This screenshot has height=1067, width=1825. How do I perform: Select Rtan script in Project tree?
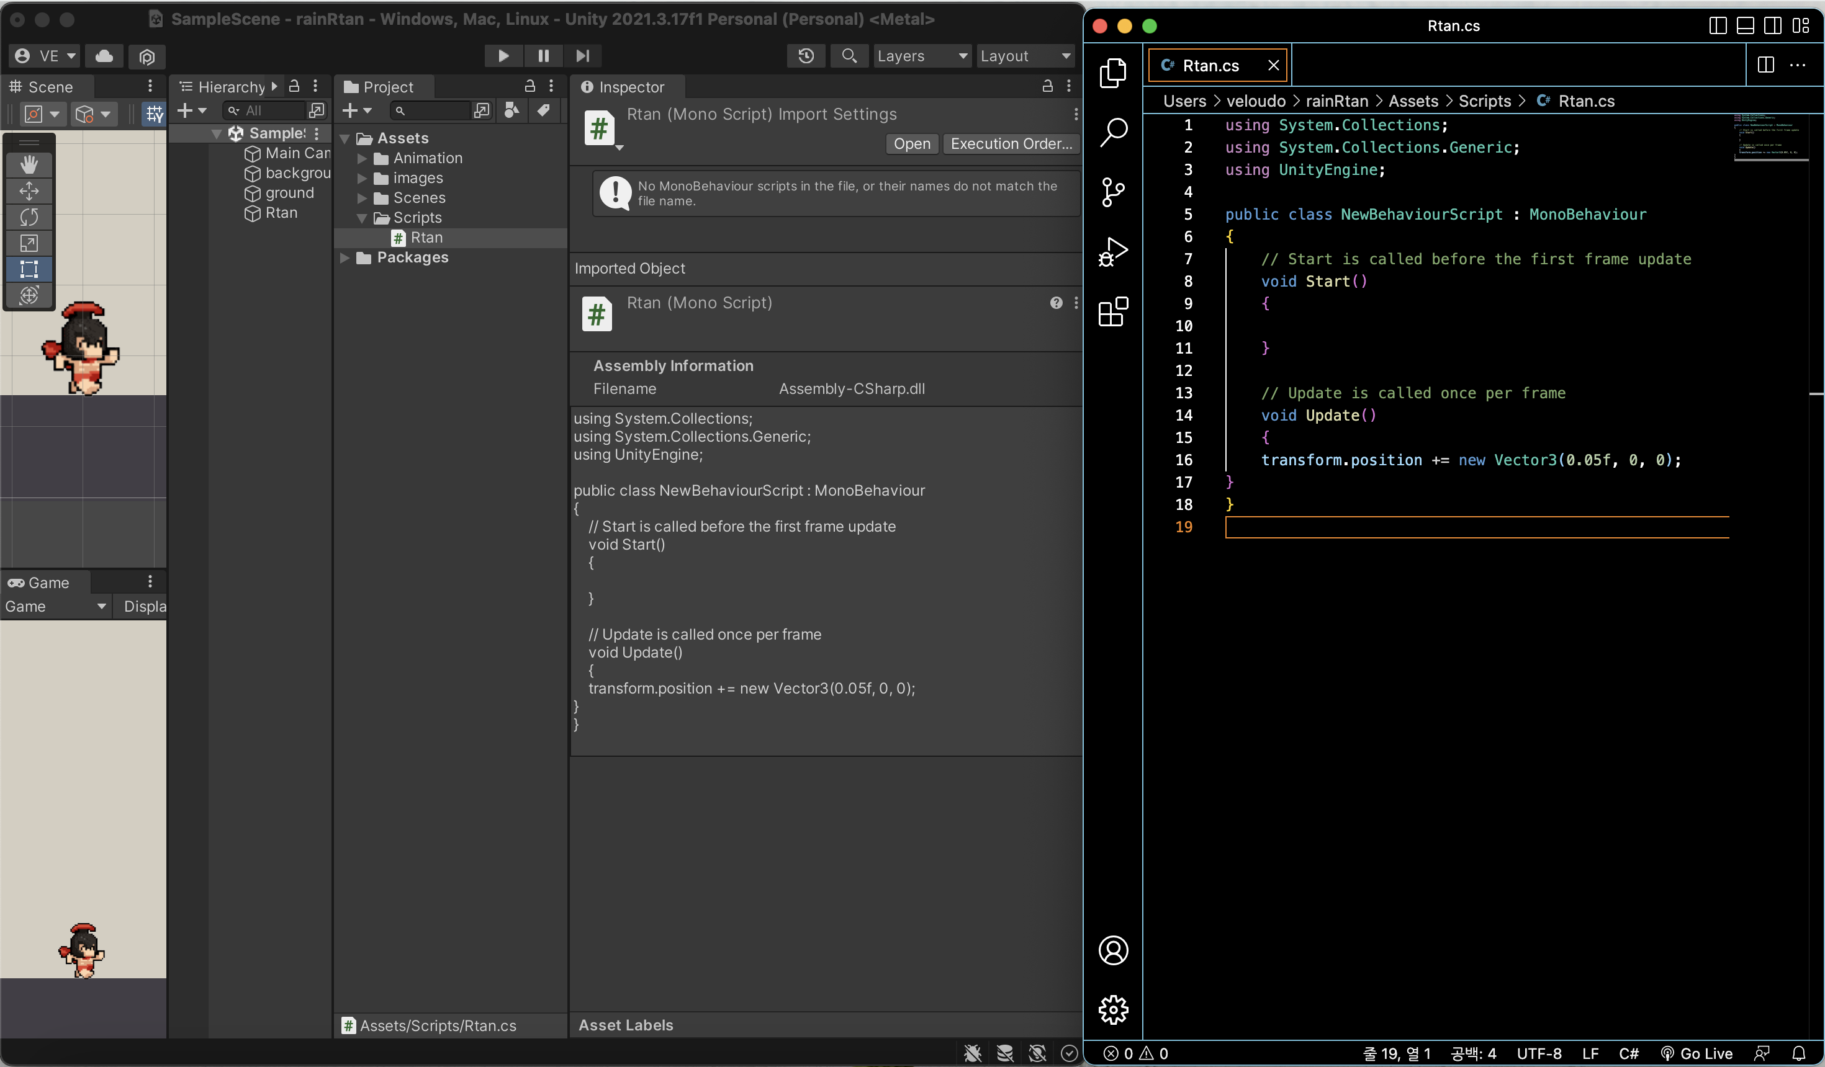tap(451, 238)
